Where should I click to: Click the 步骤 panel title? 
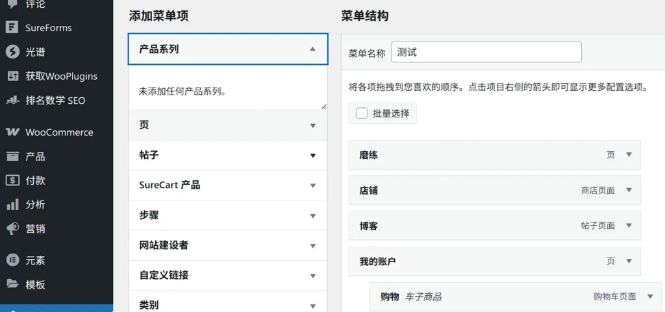tap(149, 216)
